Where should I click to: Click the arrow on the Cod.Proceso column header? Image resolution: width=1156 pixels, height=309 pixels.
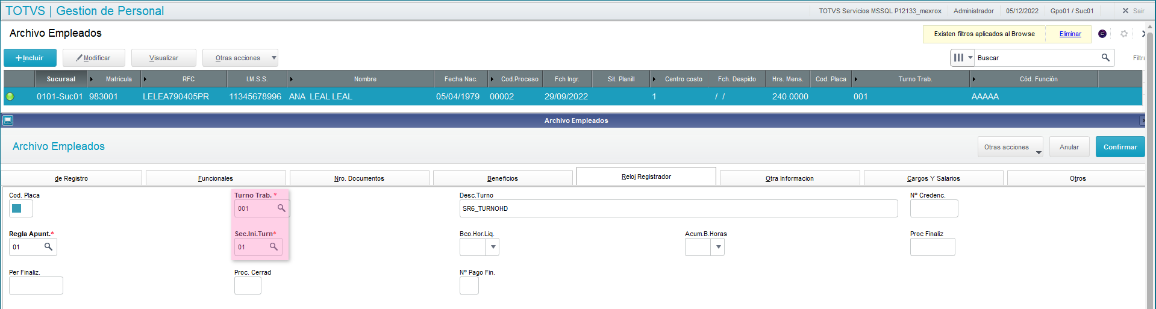(492, 79)
